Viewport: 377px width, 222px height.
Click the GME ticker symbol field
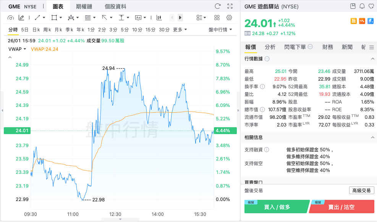tap(14, 6)
